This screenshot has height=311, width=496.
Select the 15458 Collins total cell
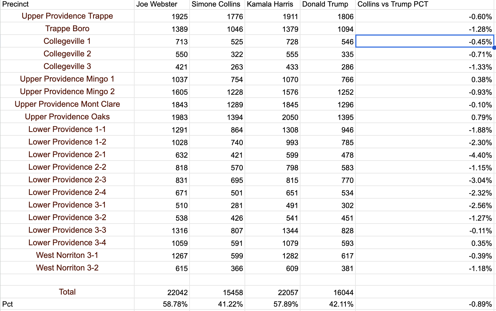point(217,292)
